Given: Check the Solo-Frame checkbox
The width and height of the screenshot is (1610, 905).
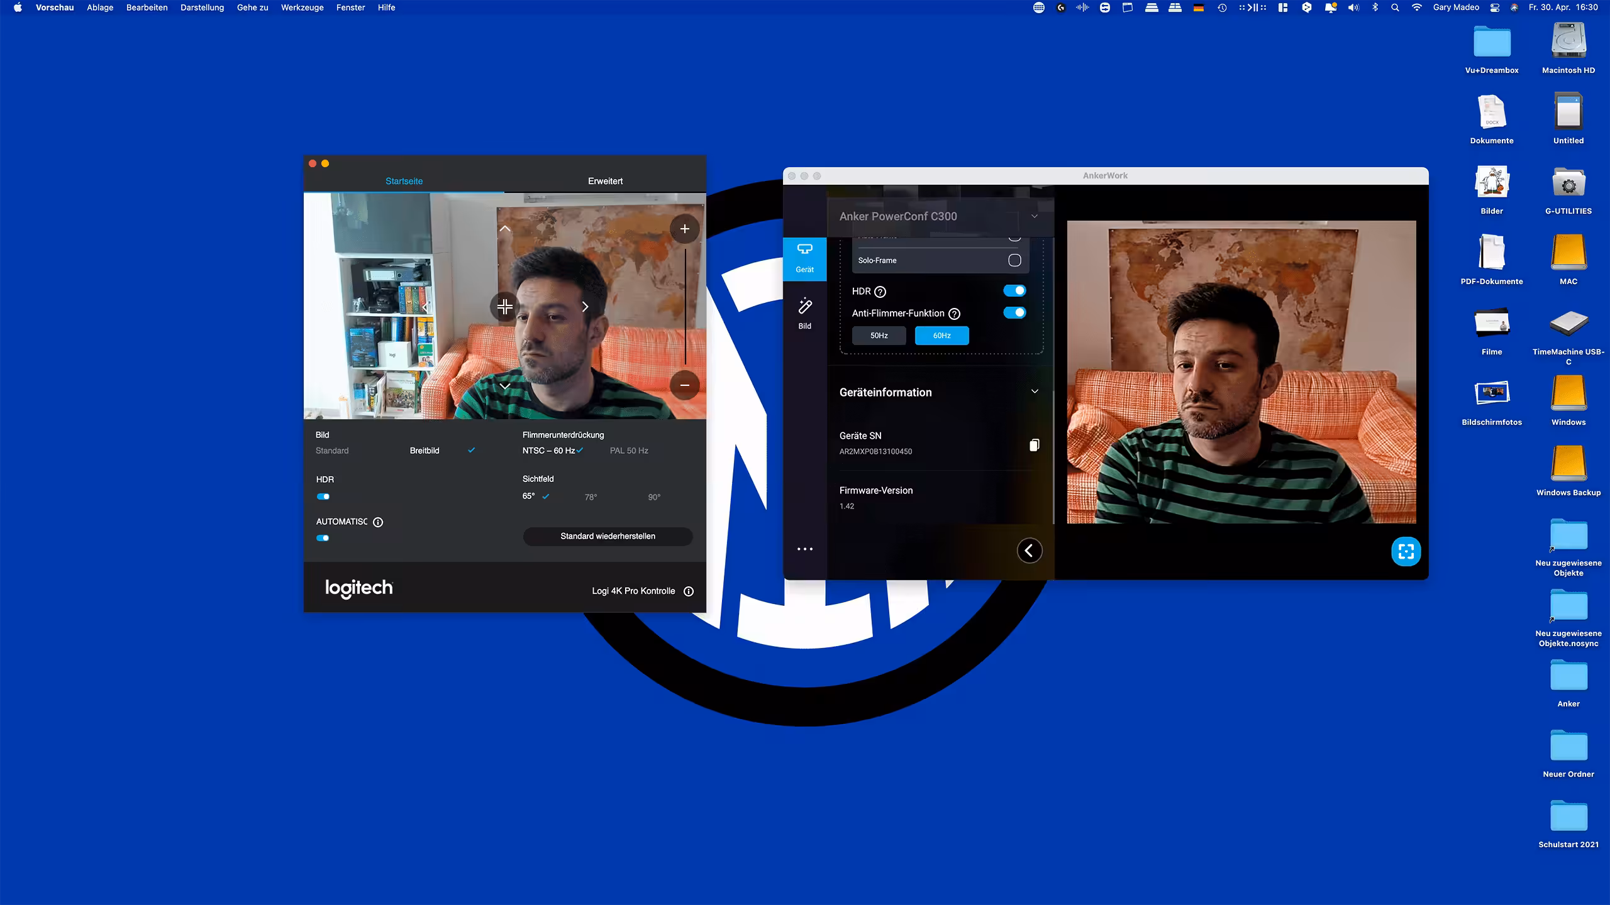Looking at the screenshot, I should (x=1014, y=260).
